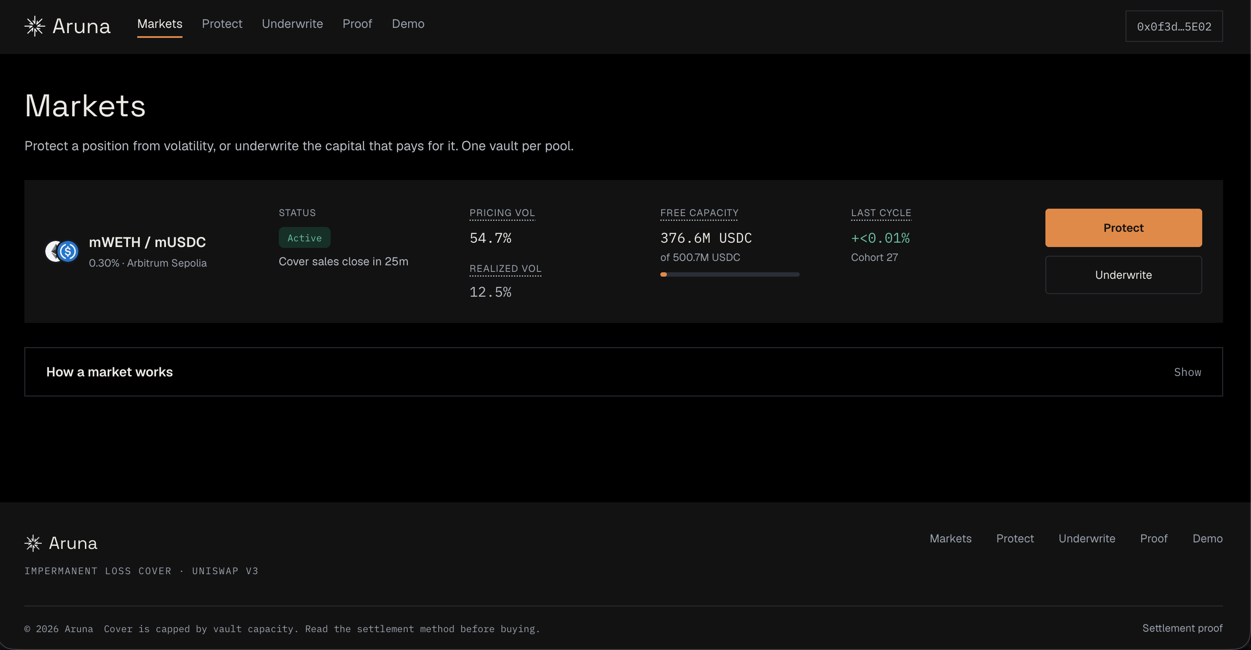Open the Demo tab in header
This screenshot has width=1251, height=650.
coord(408,24)
